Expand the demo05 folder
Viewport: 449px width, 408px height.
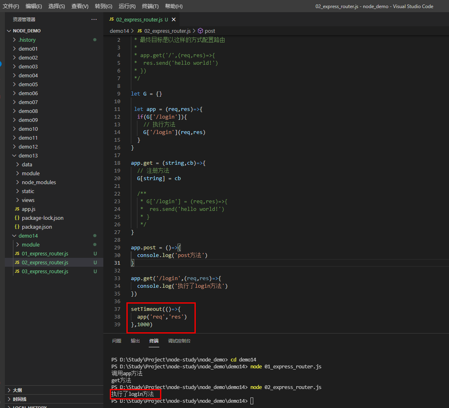pos(54,85)
